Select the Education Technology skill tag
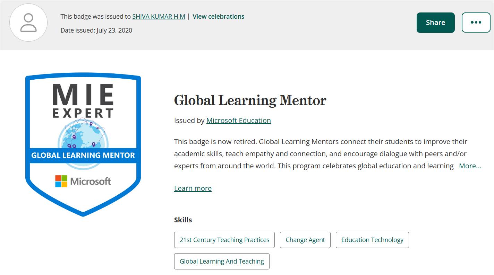 (372, 240)
